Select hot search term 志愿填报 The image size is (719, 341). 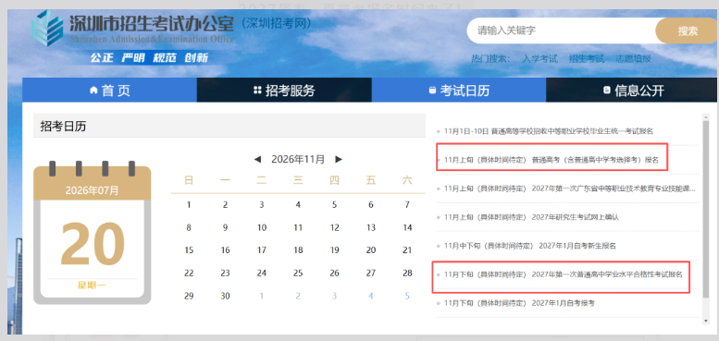[633, 58]
